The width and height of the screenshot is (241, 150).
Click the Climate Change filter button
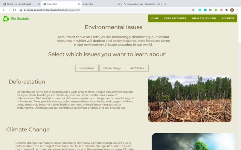pyautogui.click(x=112, y=68)
